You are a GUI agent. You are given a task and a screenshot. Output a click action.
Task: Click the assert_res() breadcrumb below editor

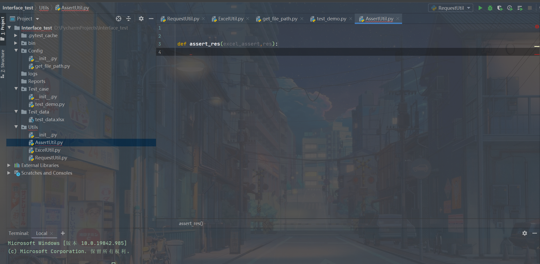click(191, 223)
